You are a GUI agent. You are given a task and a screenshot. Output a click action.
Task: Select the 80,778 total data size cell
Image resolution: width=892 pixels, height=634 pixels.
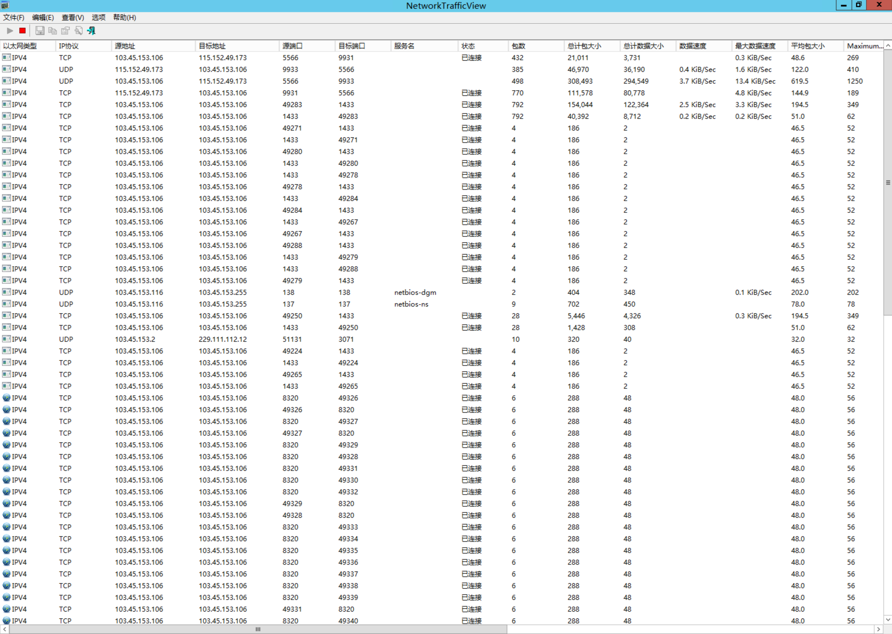tap(634, 92)
